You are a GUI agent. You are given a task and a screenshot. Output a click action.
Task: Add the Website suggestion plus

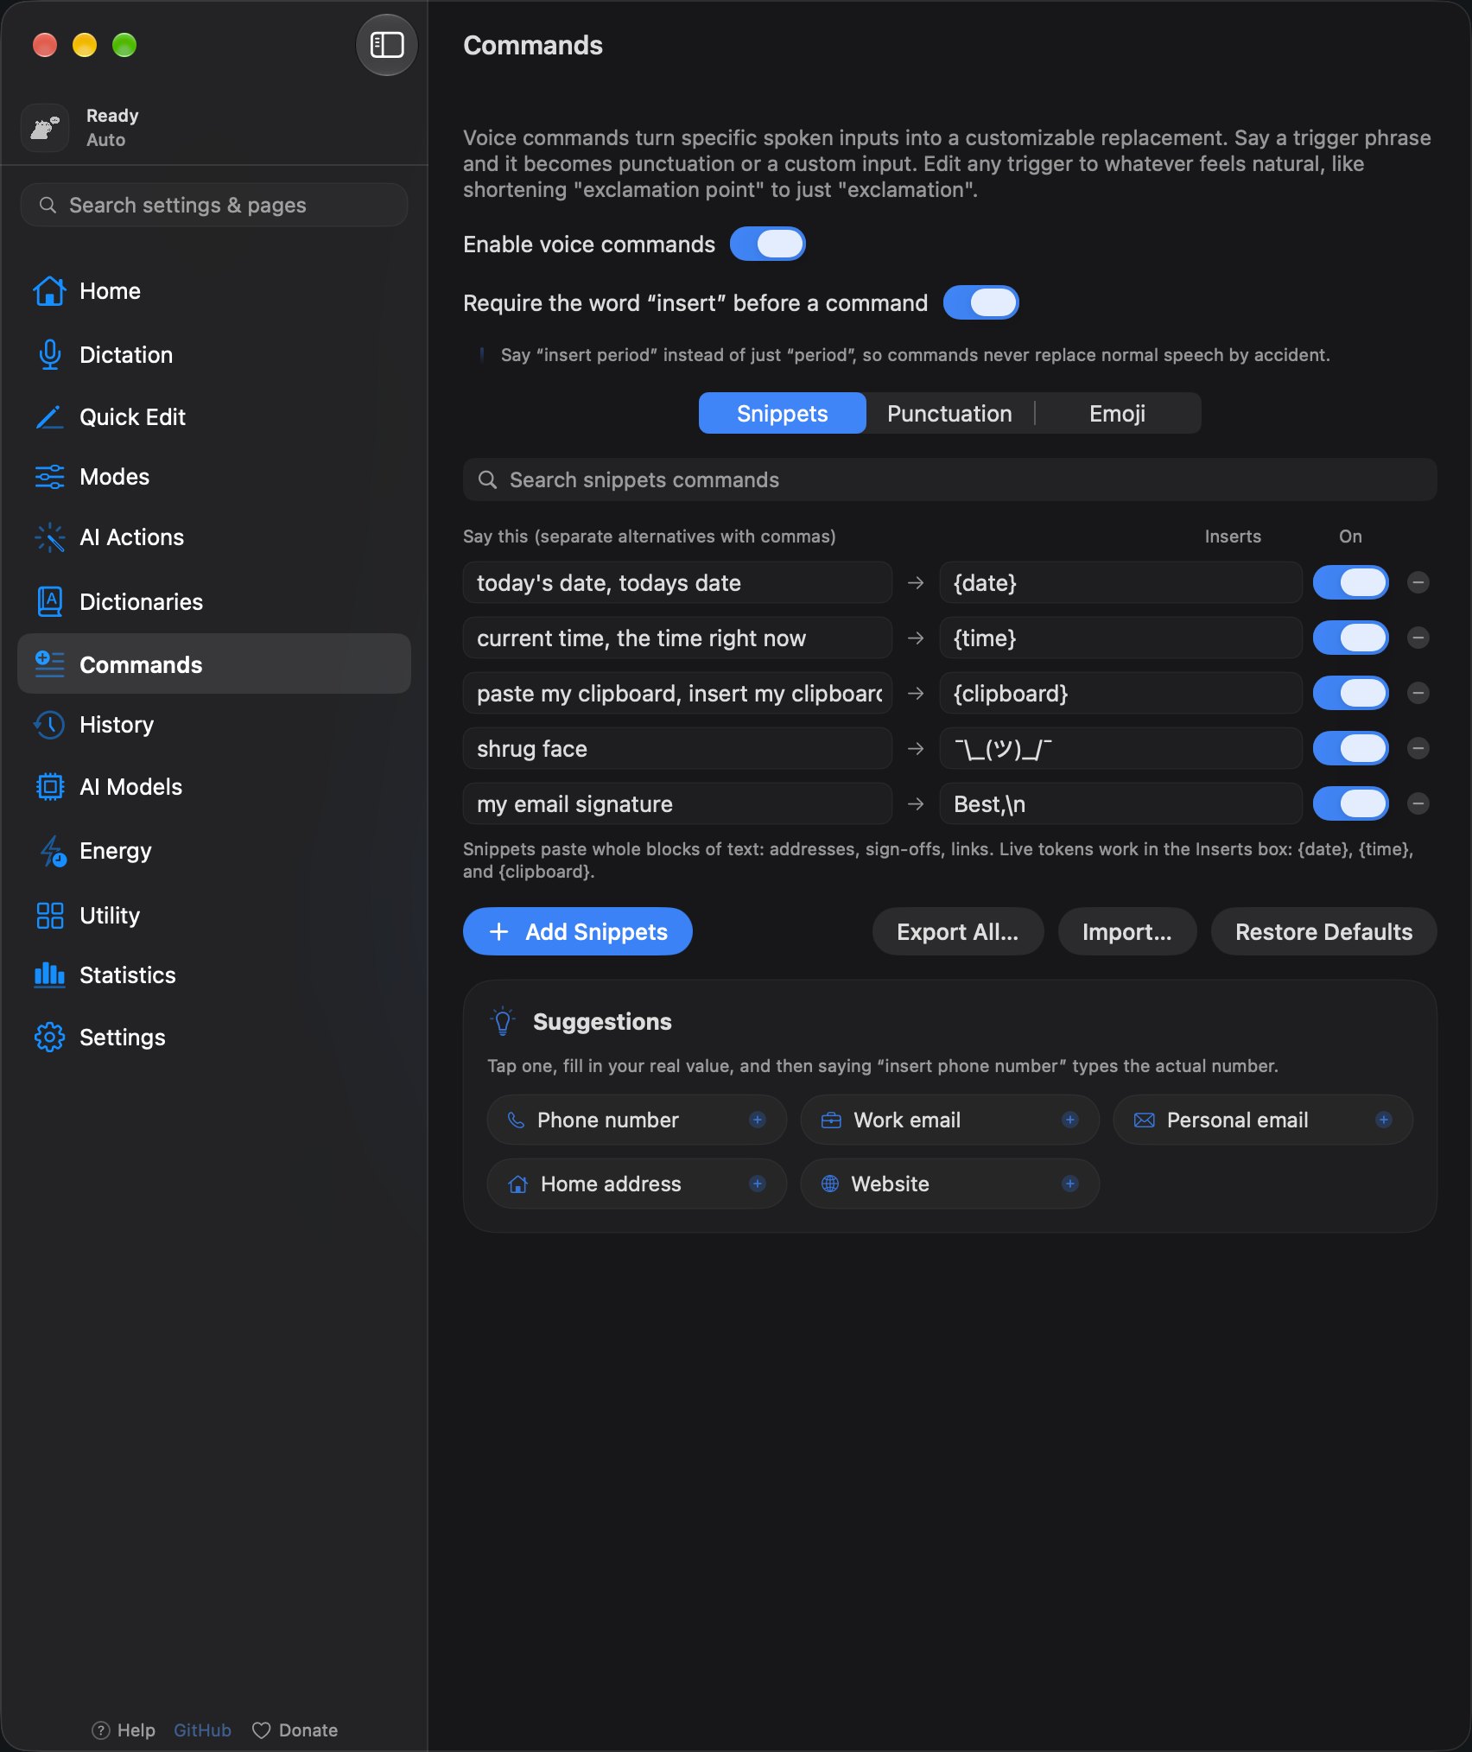click(1070, 1184)
